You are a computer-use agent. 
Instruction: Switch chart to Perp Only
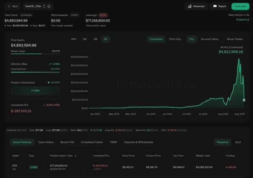click(x=175, y=39)
